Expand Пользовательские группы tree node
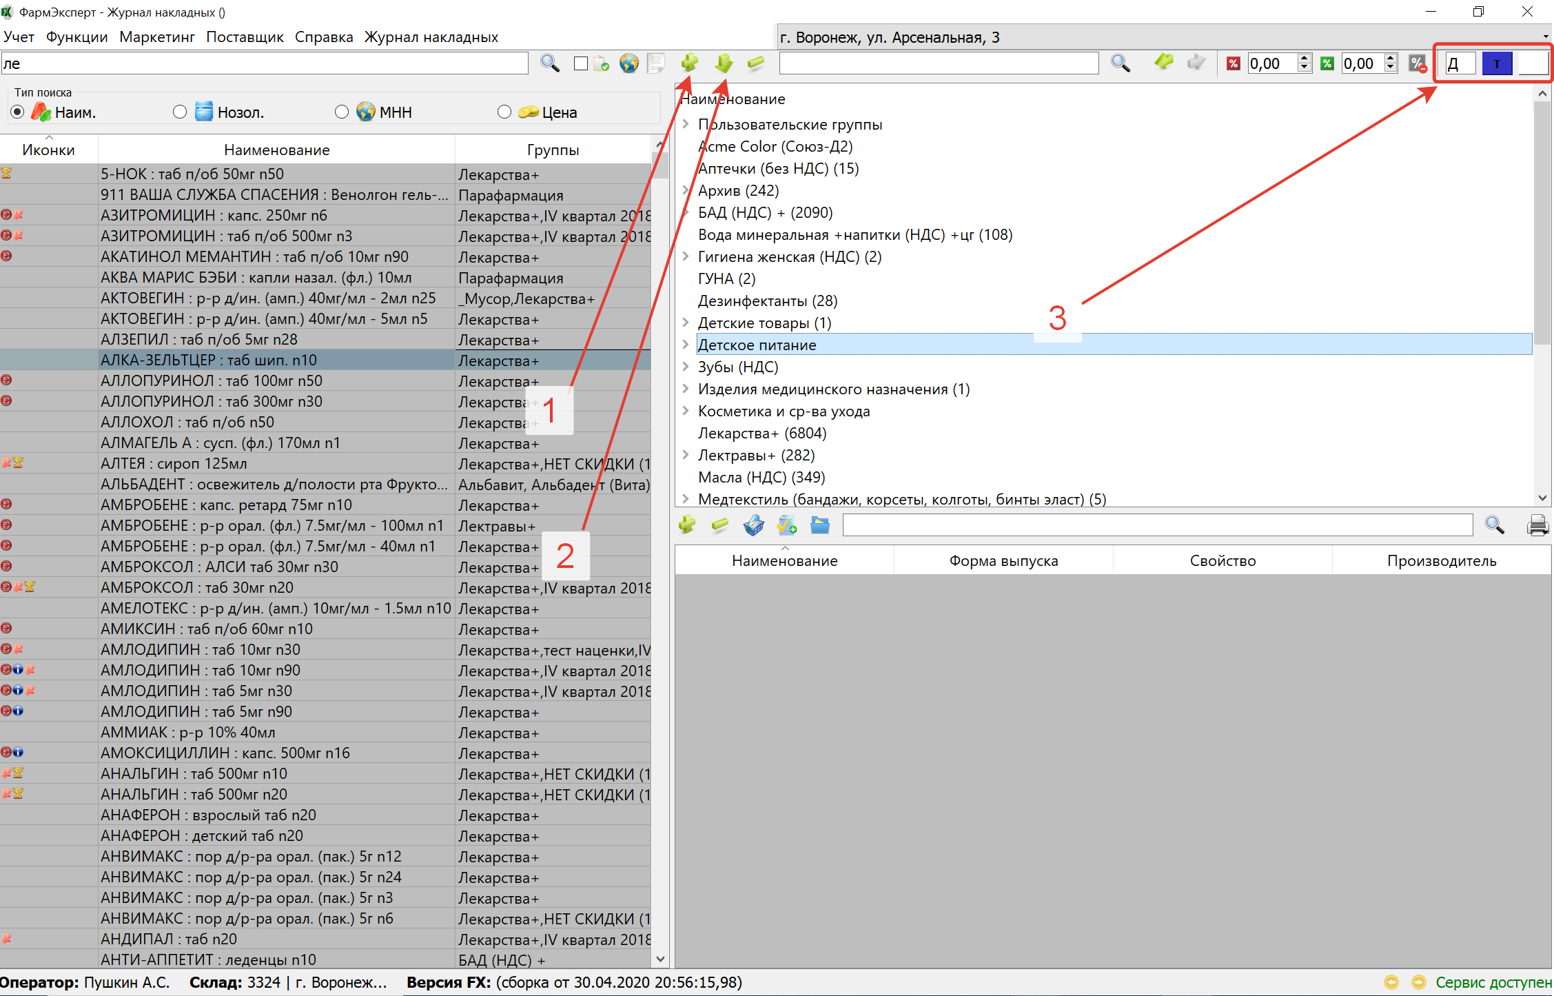Image resolution: width=1554 pixels, height=996 pixels. tap(686, 124)
